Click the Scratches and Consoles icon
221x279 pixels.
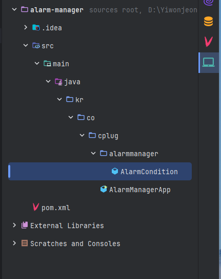pyautogui.click(x=25, y=243)
